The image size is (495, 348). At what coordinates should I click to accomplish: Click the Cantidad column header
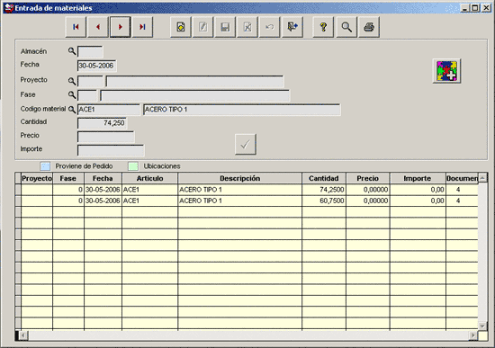point(324,178)
